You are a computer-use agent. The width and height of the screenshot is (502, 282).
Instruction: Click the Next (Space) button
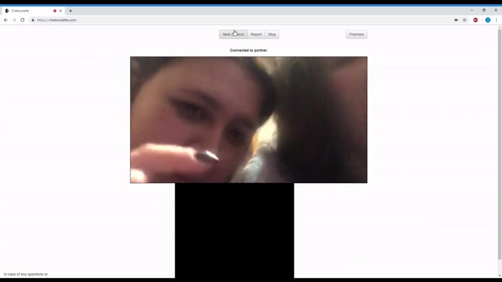(x=234, y=34)
